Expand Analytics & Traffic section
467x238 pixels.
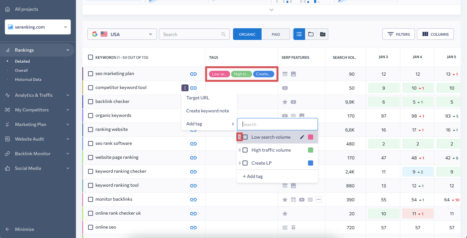(68, 95)
